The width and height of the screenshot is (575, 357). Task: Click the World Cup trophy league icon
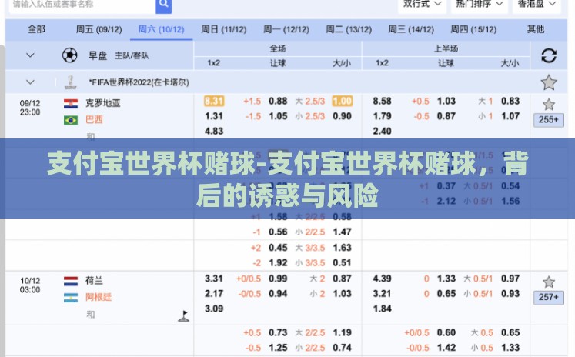click(70, 82)
